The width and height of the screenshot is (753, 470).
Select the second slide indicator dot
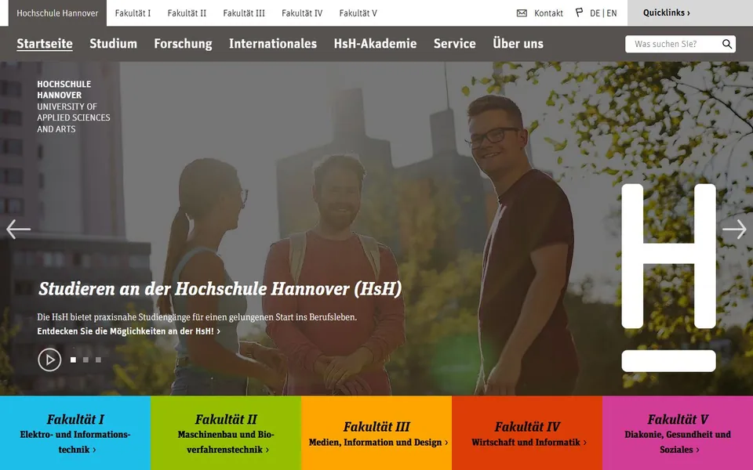click(x=85, y=360)
